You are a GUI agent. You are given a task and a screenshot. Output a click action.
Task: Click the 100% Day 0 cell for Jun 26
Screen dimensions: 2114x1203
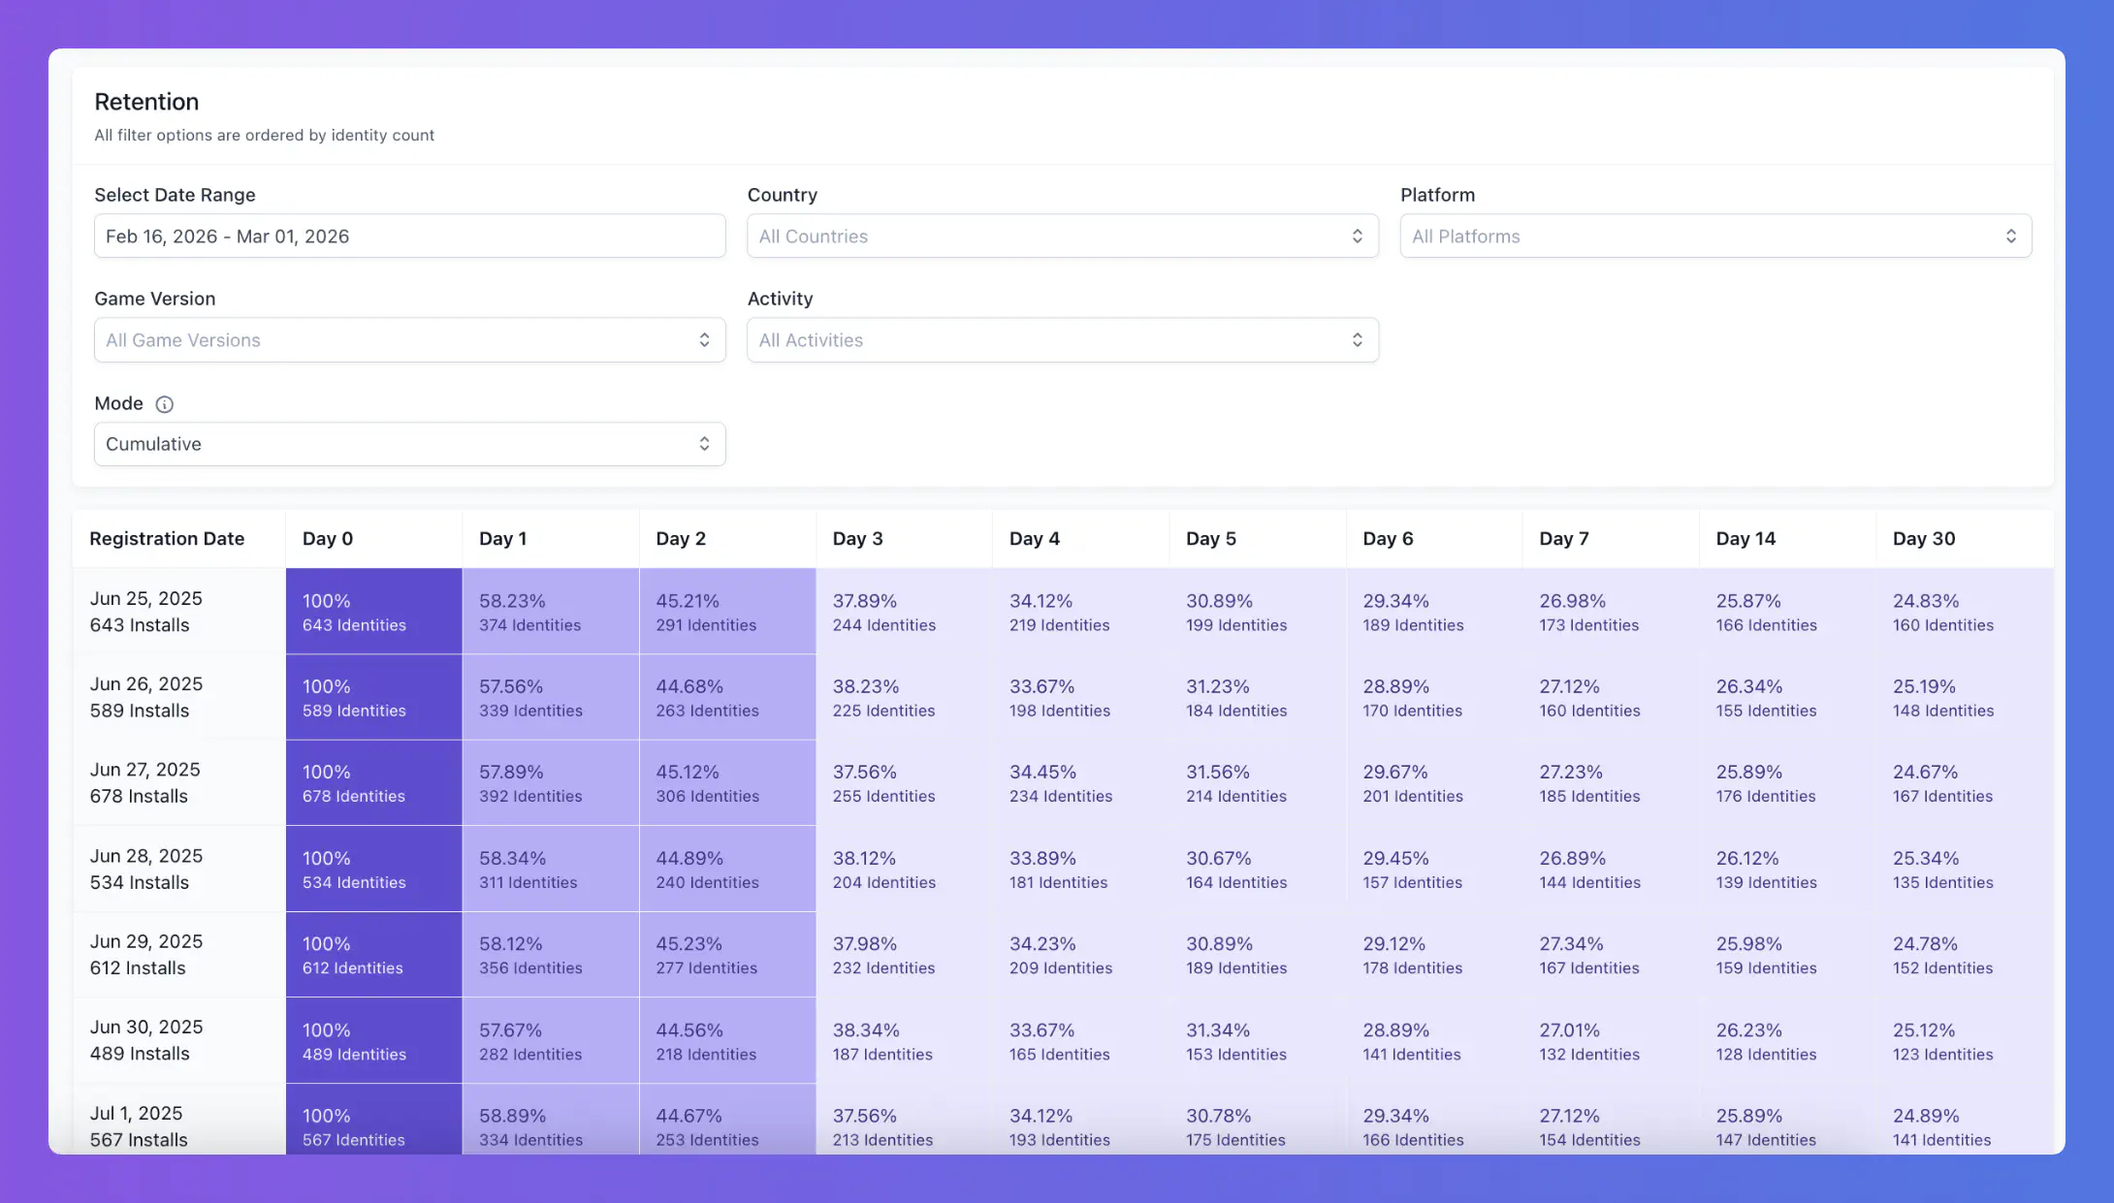pos(373,697)
